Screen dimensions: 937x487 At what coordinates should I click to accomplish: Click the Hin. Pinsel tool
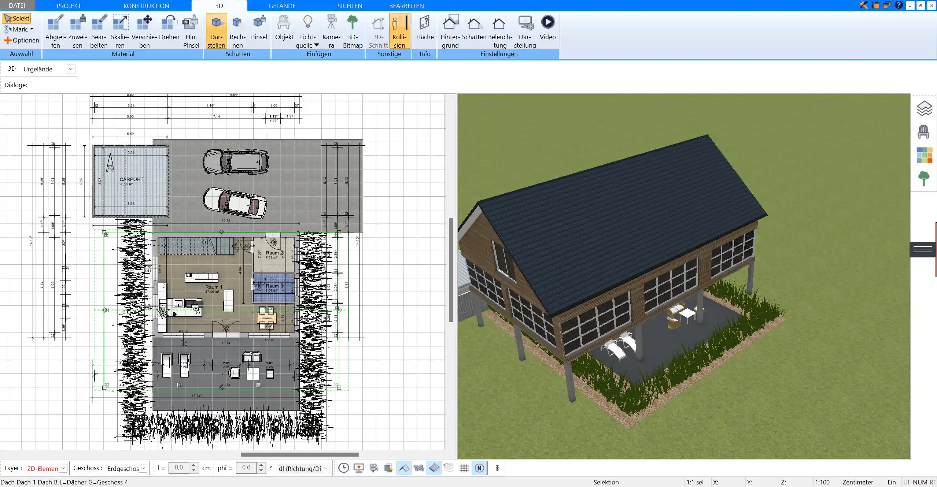point(191,31)
